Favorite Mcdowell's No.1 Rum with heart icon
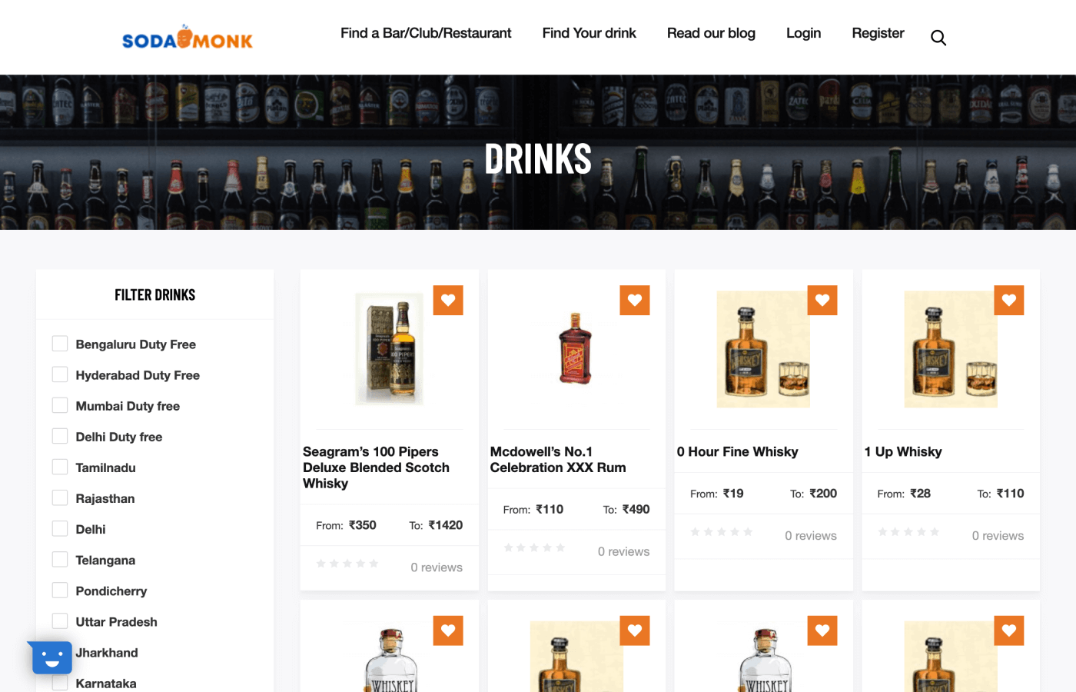This screenshot has height=692, width=1076. point(635,300)
